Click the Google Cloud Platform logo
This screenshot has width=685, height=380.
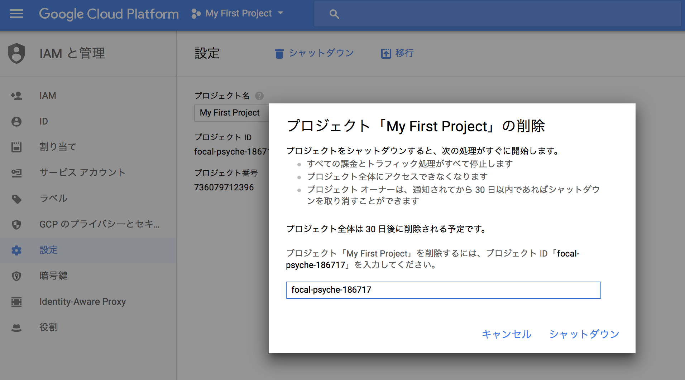[109, 14]
